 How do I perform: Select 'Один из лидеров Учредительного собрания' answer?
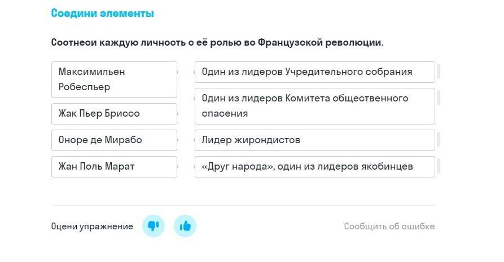pos(314,72)
